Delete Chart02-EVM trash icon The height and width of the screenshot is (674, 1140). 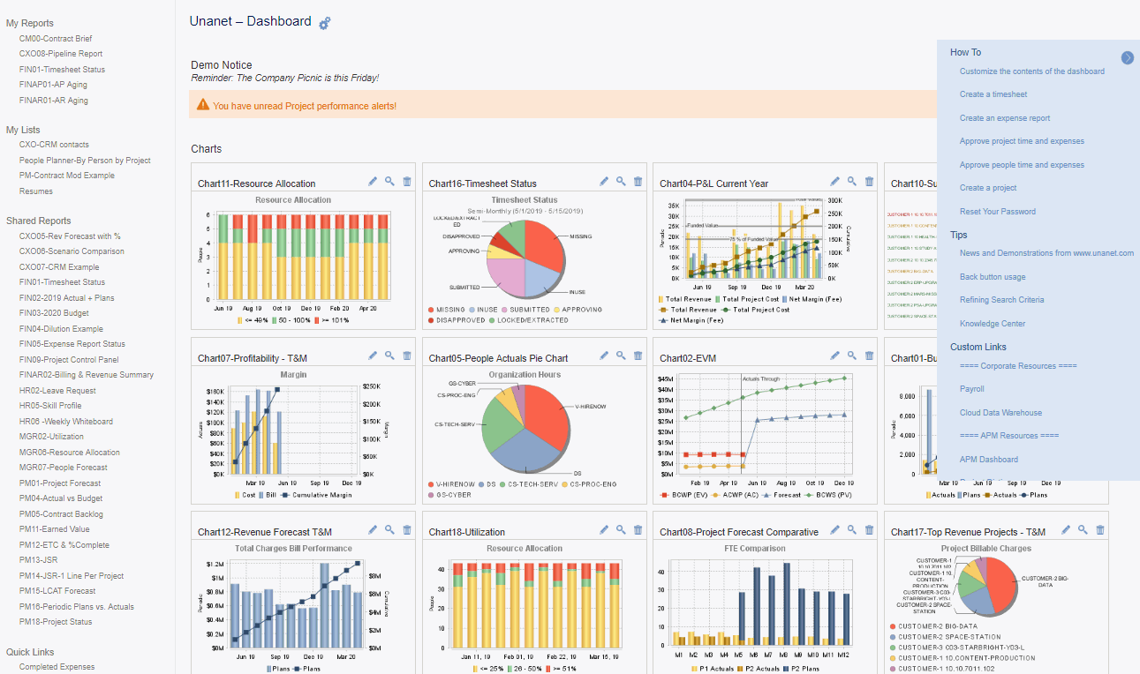tap(870, 356)
